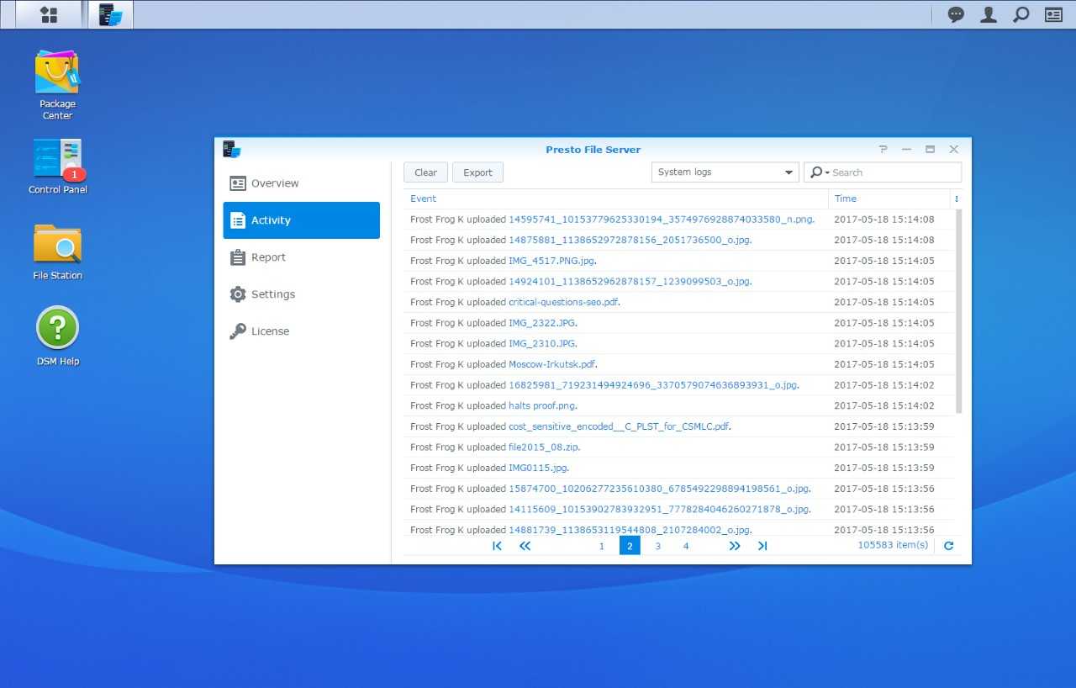Image resolution: width=1076 pixels, height=688 pixels.
Task: Open link 14924101_1138652962878157_1239099503_o.jpg
Action: click(x=630, y=282)
